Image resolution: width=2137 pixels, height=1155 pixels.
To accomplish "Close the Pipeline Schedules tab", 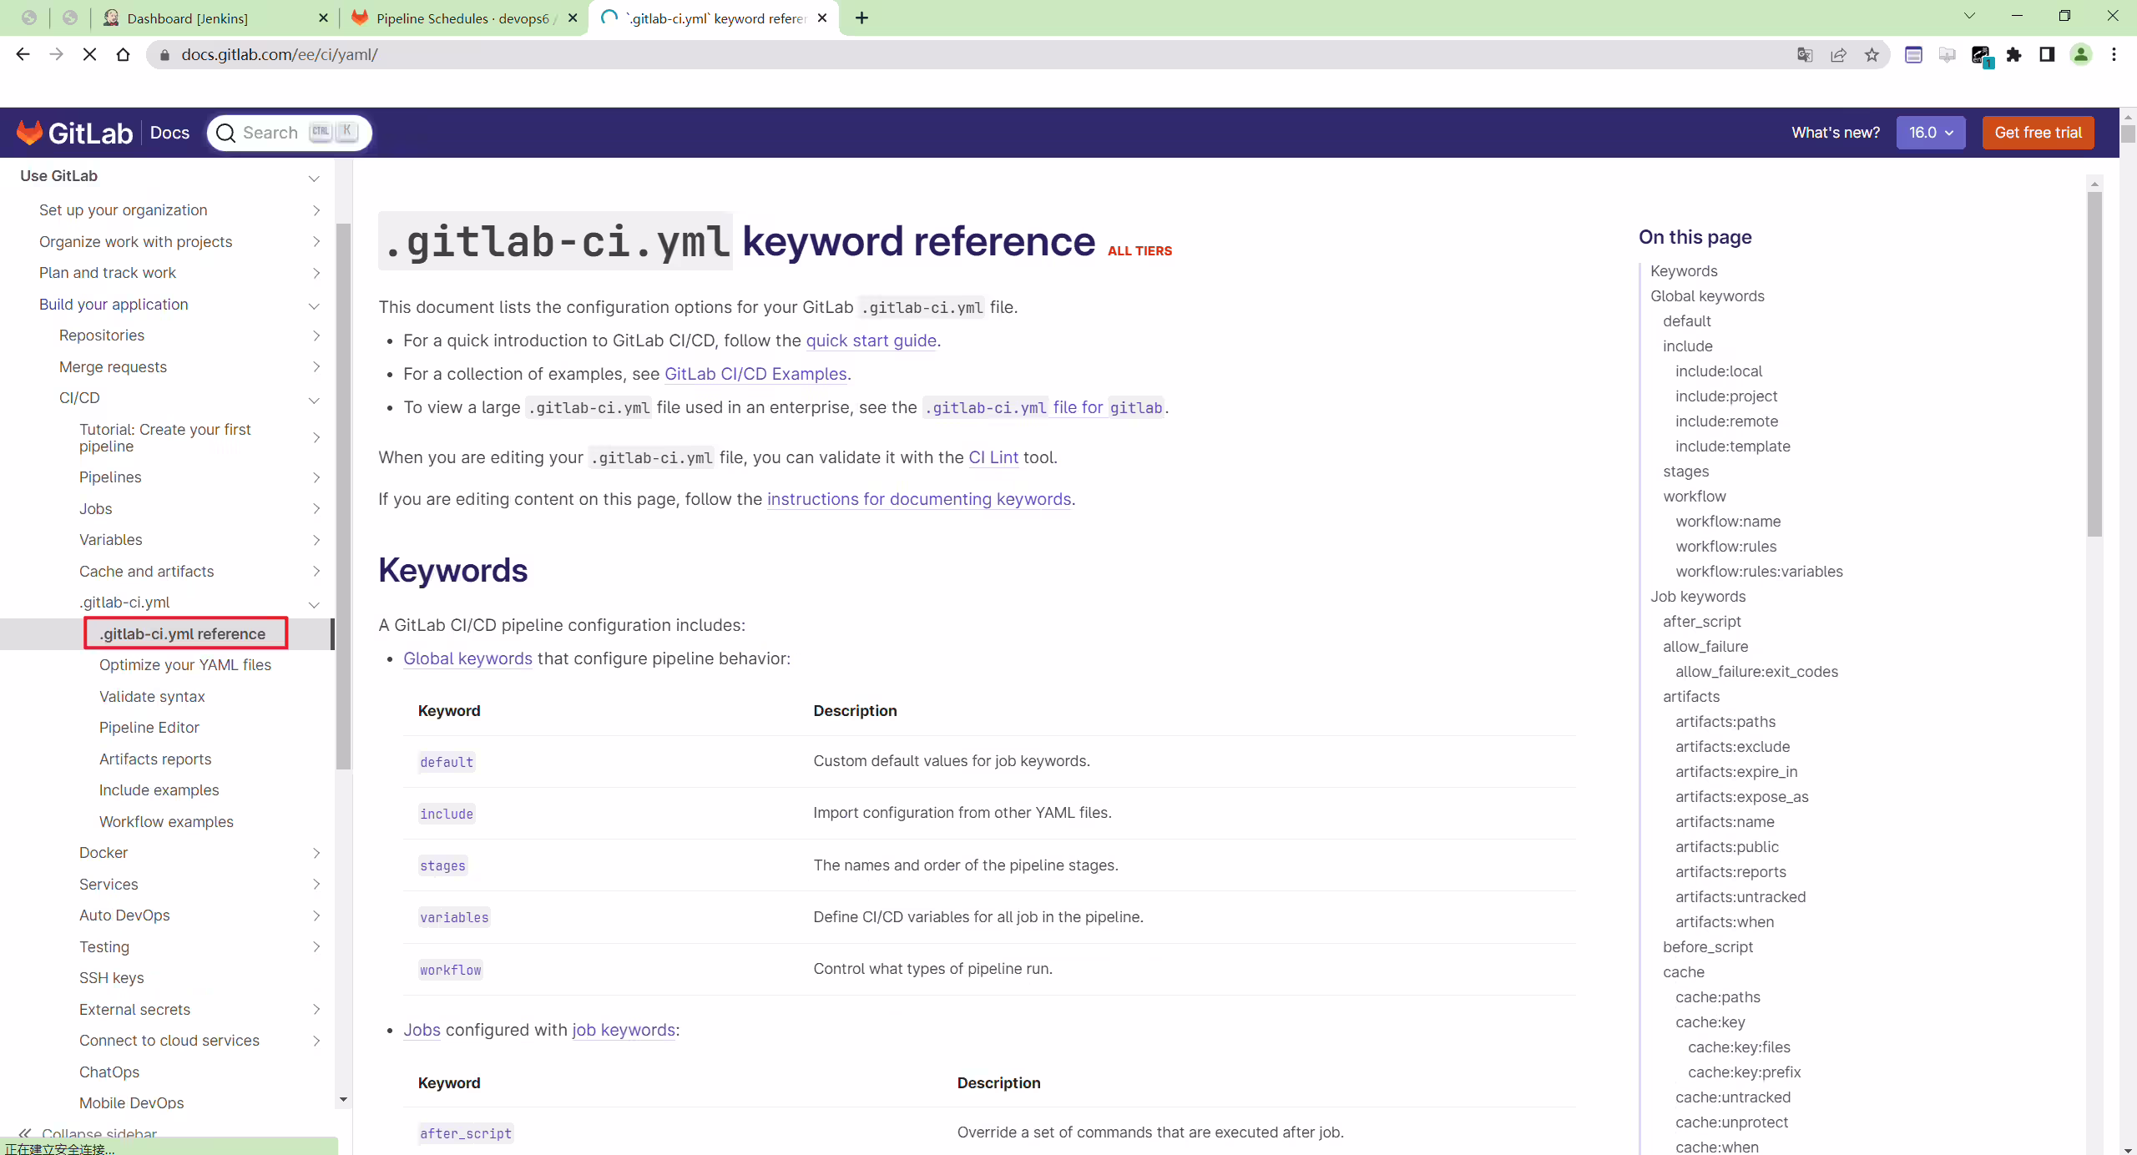I will point(573,18).
